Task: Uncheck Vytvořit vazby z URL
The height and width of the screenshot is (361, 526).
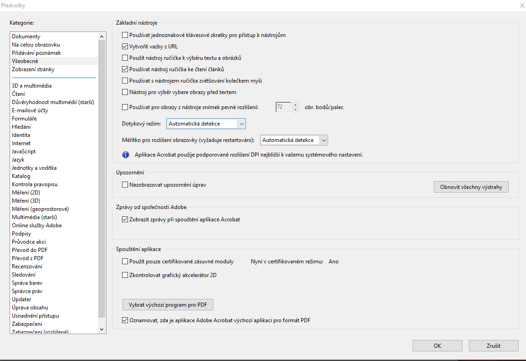Action: 125,47
